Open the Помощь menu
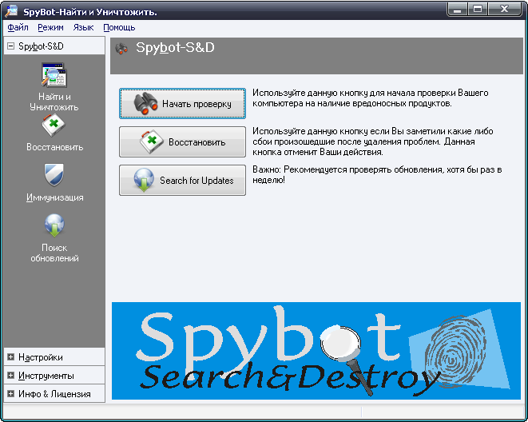 click(119, 27)
